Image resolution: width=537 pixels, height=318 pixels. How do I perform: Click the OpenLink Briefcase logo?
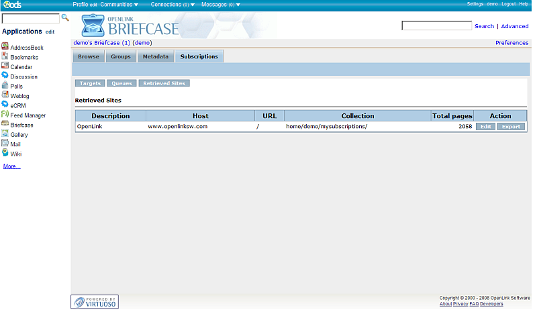(131, 25)
